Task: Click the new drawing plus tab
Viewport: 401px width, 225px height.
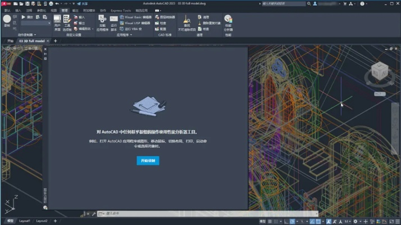Action: click(x=55, y=41)
